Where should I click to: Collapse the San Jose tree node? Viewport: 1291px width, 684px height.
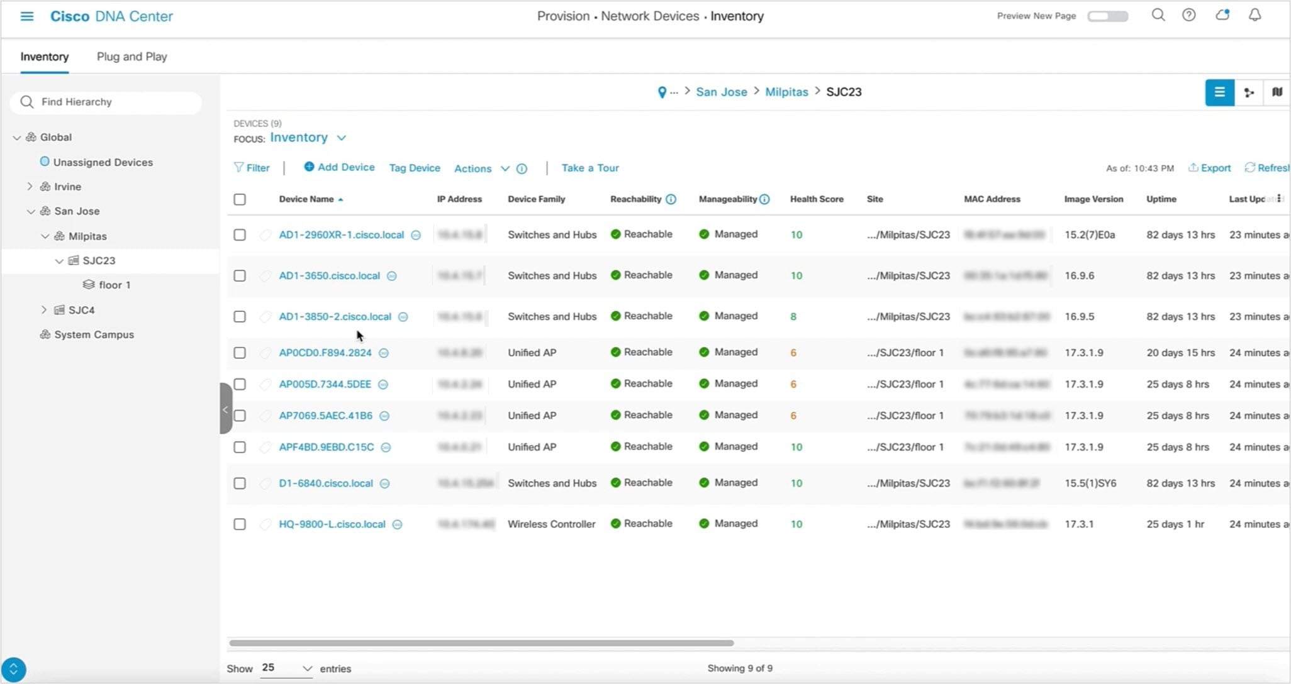click(31, 212)
